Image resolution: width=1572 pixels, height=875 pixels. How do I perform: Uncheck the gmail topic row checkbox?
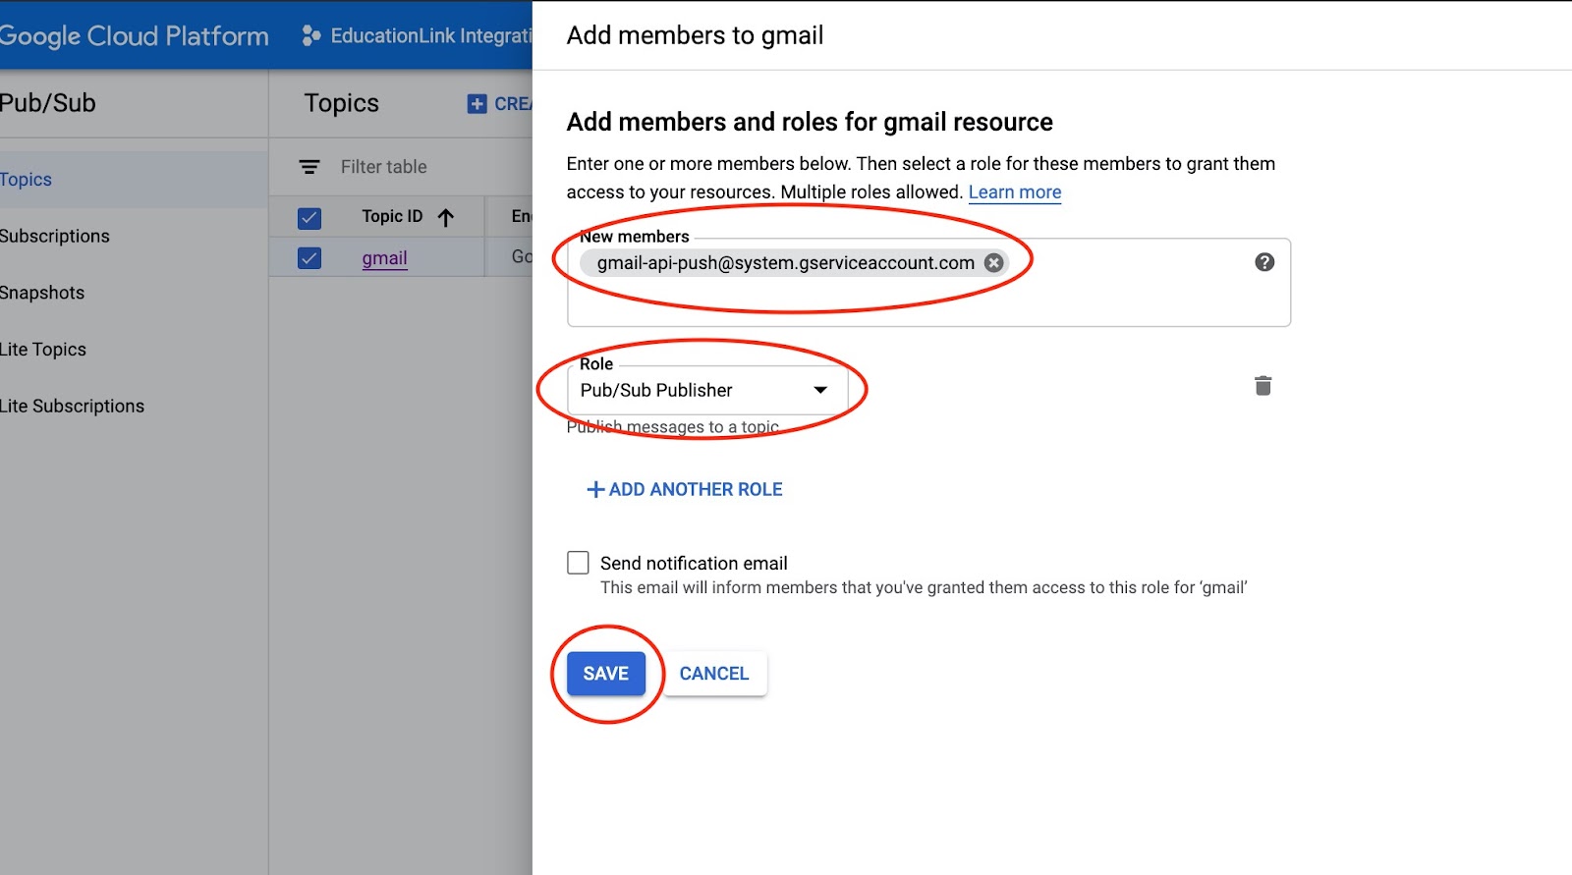pos(309,258)
